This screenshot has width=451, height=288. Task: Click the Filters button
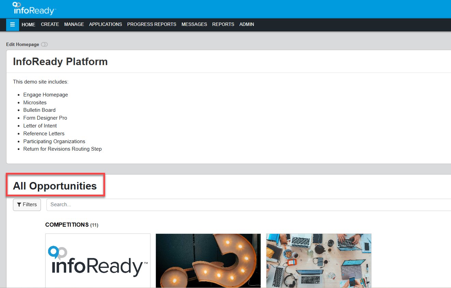pyautogui.click(x=27, y=204)
